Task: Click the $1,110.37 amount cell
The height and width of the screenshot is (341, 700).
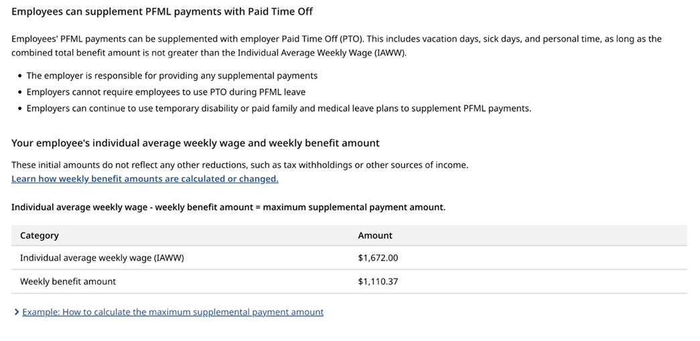Action: (x=378, y=281)
